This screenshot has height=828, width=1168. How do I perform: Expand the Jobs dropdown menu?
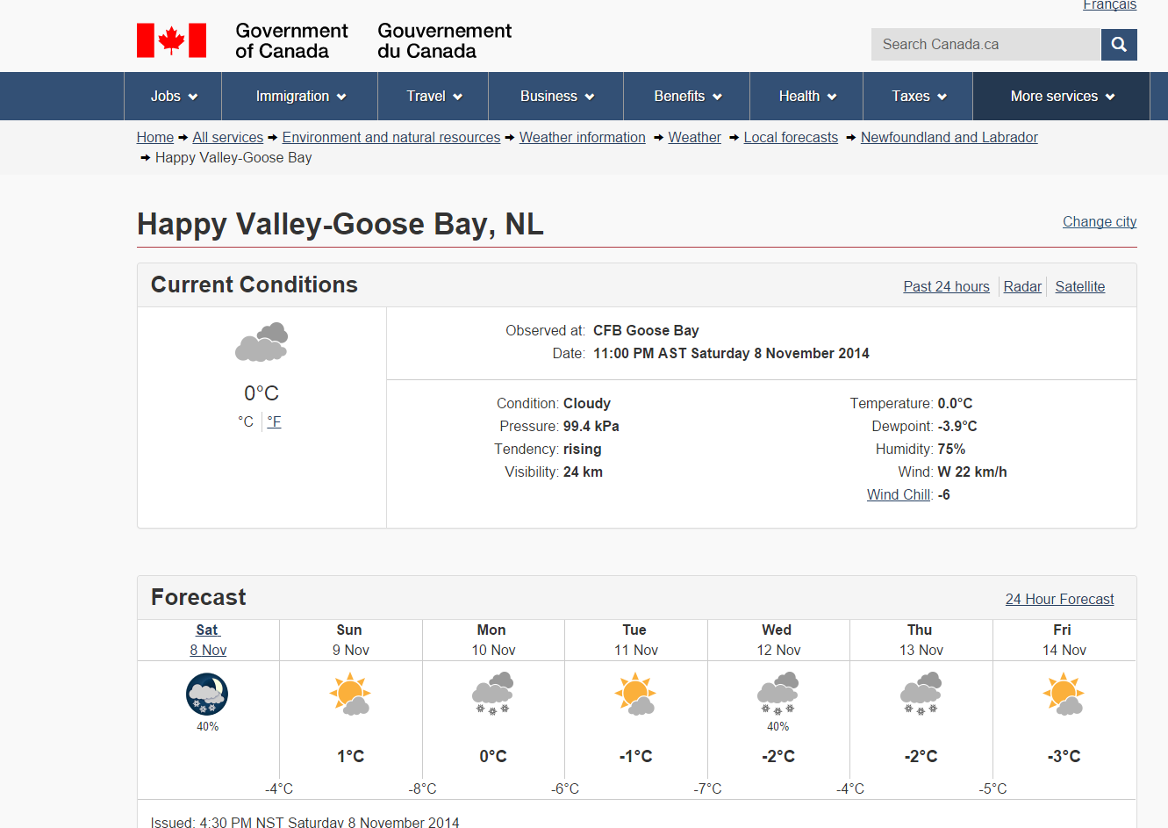174,97
